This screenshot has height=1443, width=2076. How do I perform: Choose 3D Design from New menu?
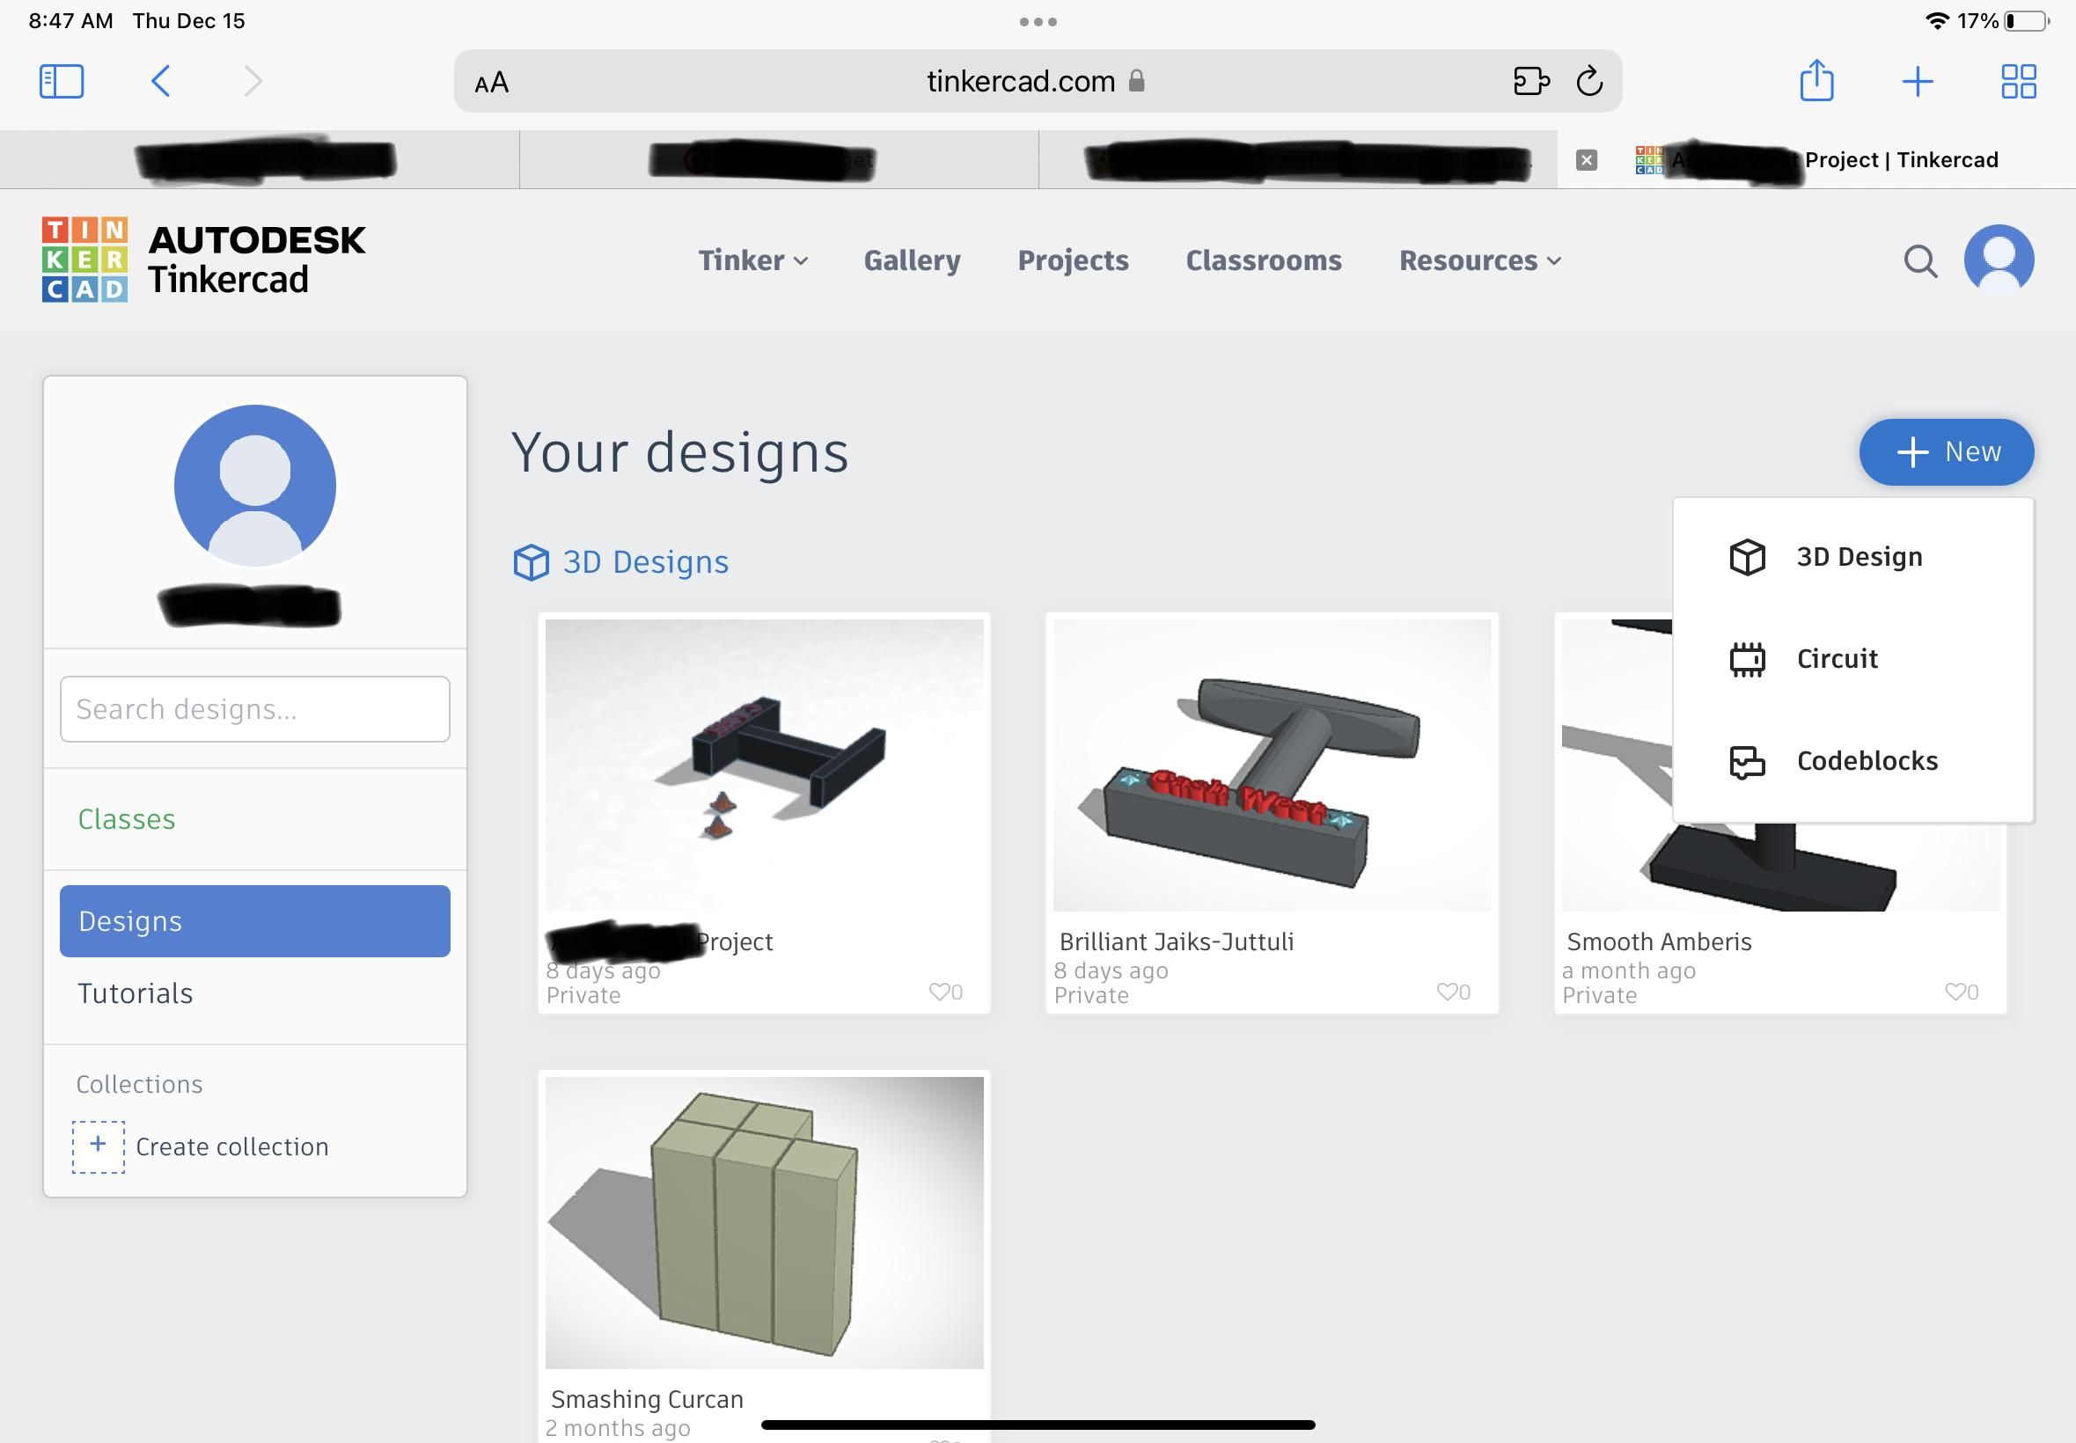tap(1858, 557)
